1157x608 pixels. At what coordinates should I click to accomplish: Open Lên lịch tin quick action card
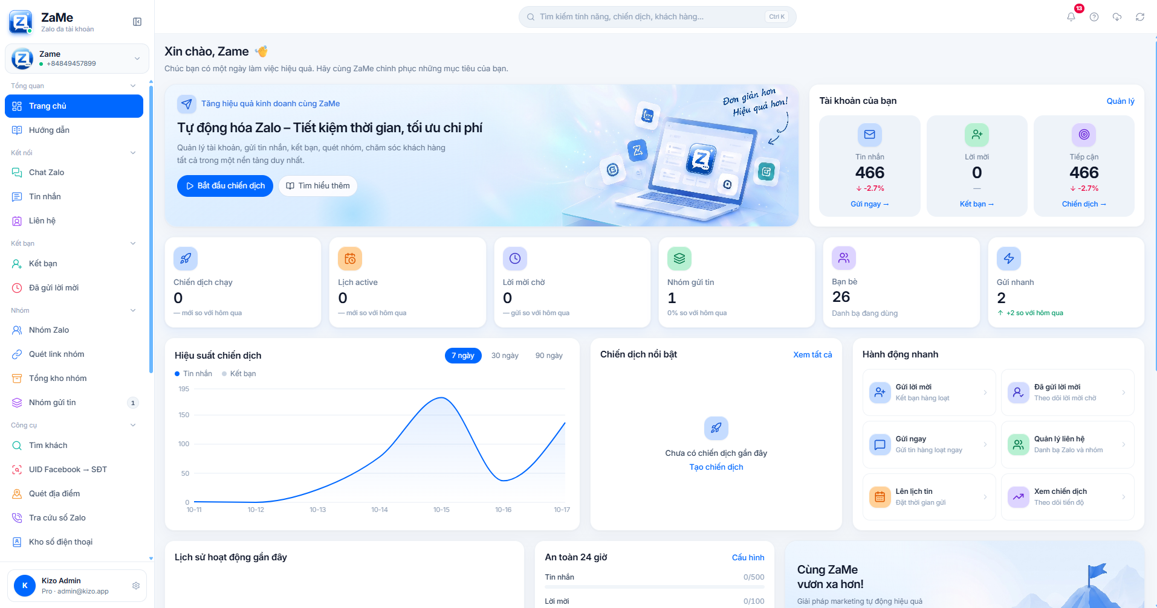pos(929,497)
